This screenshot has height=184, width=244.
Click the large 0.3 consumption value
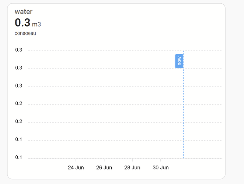tap(22, 23)
